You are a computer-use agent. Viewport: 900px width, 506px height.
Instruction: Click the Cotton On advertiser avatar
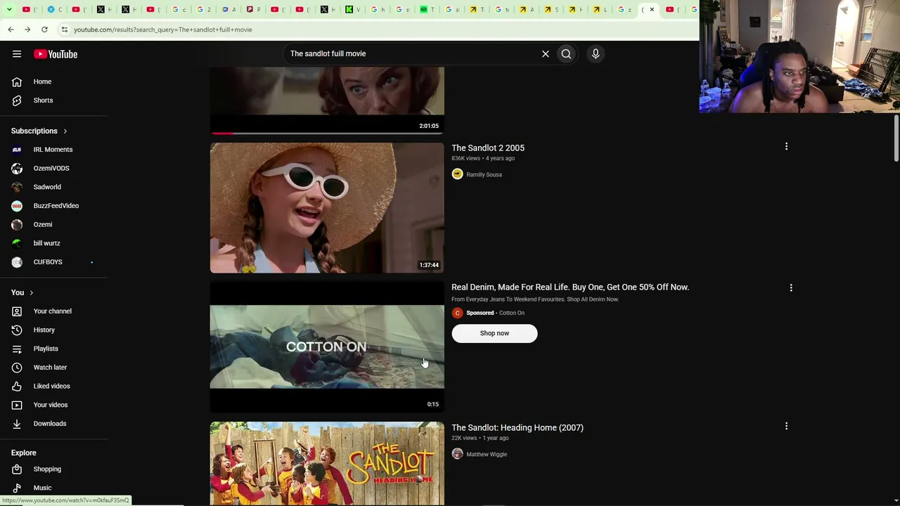[457, 313]
